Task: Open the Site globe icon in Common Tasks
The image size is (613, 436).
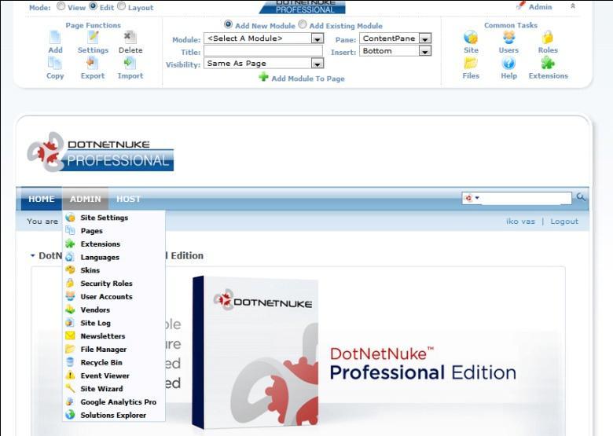Action: pos(471,38)
